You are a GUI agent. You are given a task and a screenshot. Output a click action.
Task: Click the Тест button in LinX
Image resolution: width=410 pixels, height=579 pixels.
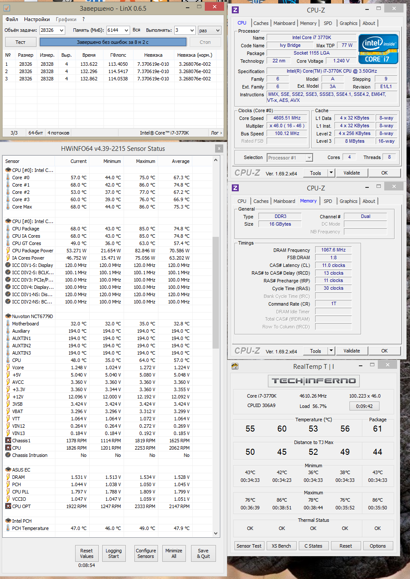coord(20,42)
